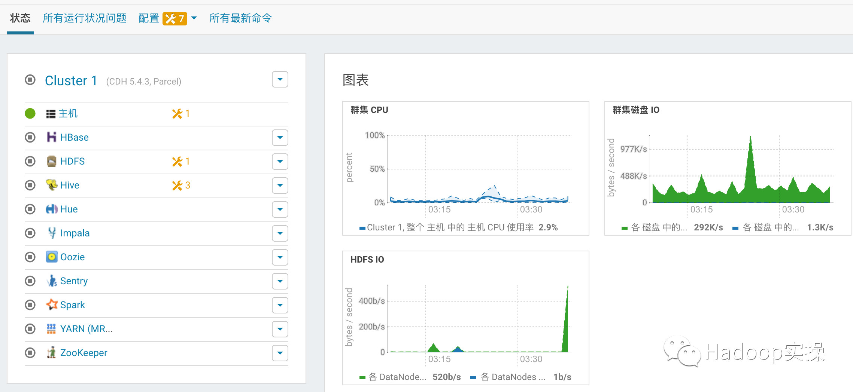Click the ZooKeeper service logo icon
Image resolution: width=853 pixels, height=392 pixels.
point(51,353)
